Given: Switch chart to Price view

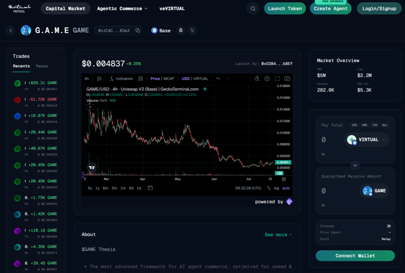Looking at the screenshot, I should click(155, 79).
